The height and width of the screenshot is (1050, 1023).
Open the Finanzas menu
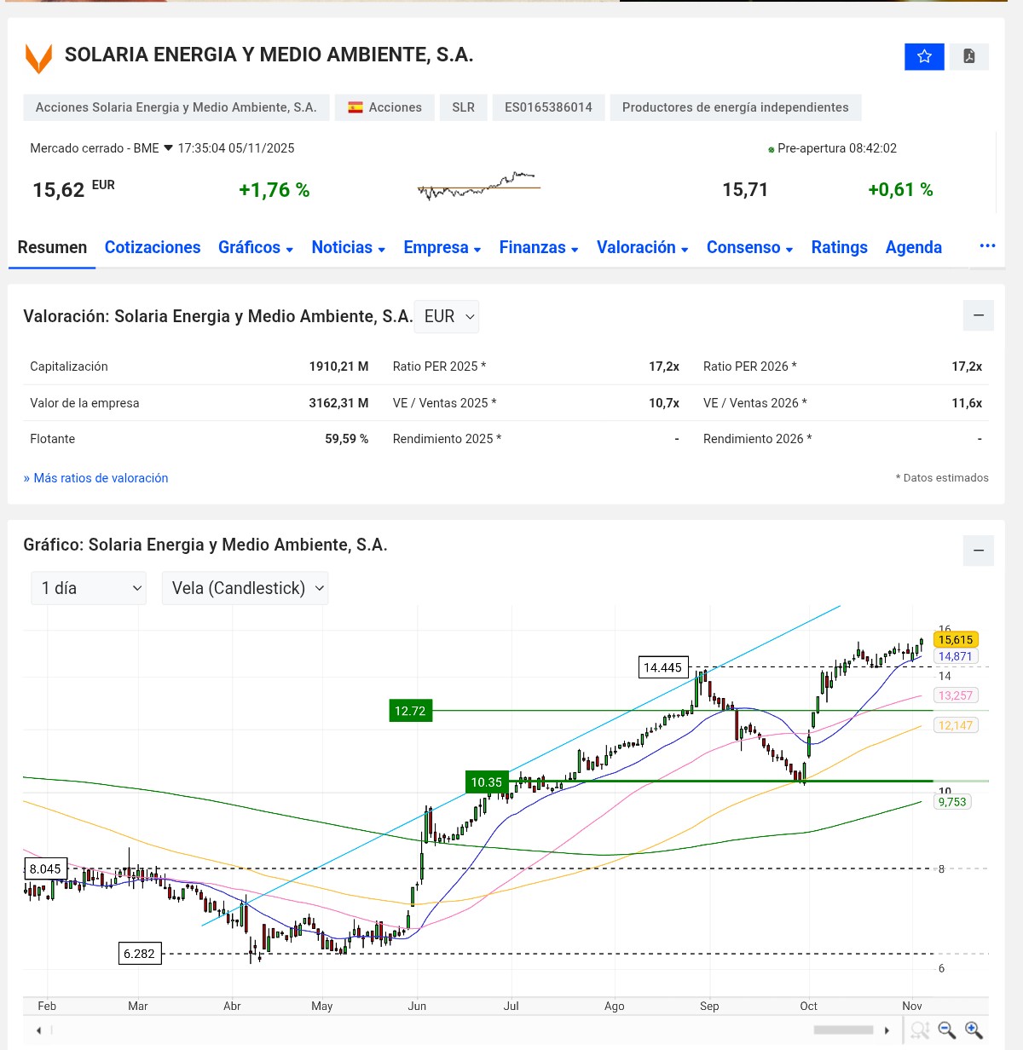click(x=538, y=247)
